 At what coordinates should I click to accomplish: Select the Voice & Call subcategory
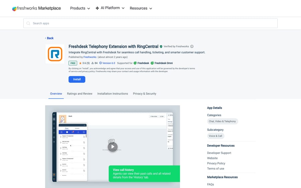215,136
